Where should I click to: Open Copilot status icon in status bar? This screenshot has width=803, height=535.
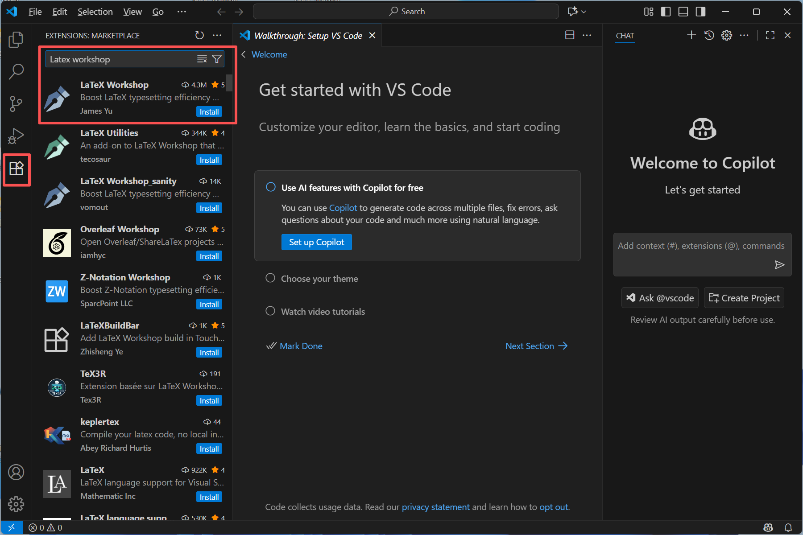(x=768, y=527)
